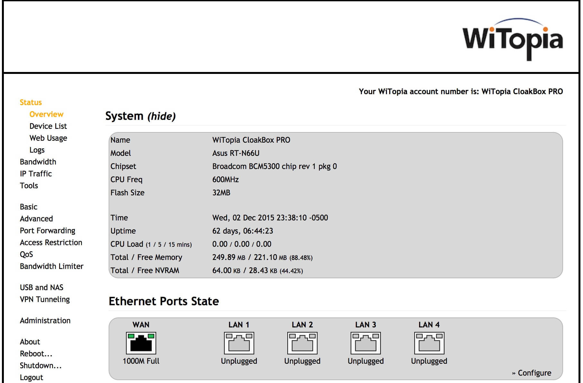Click the 600MHz CPU Freq value

[x=226, y=180]
